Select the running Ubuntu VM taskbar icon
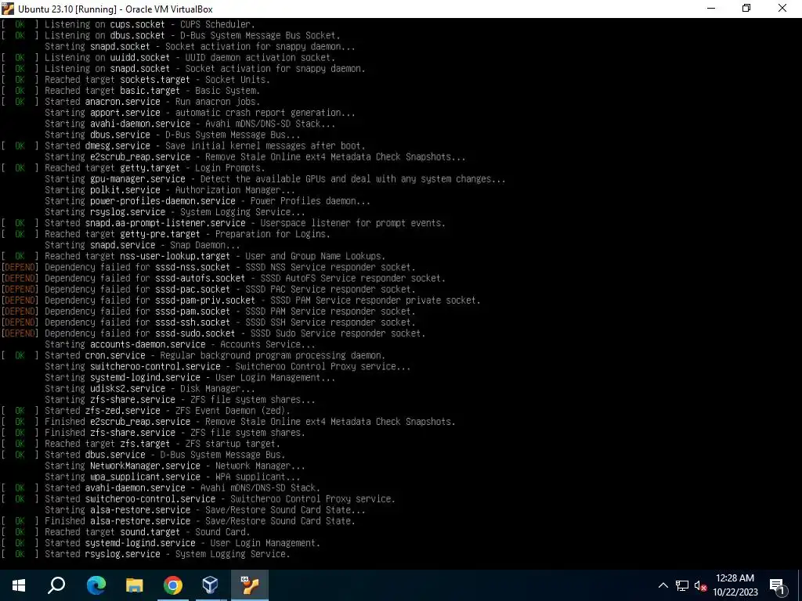802x601 pixels. (x=250, y=585)
